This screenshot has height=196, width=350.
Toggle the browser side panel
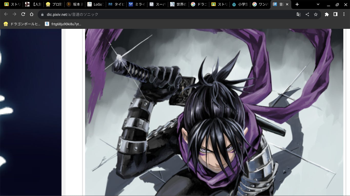pyautogui.click(x=335, y=14)
